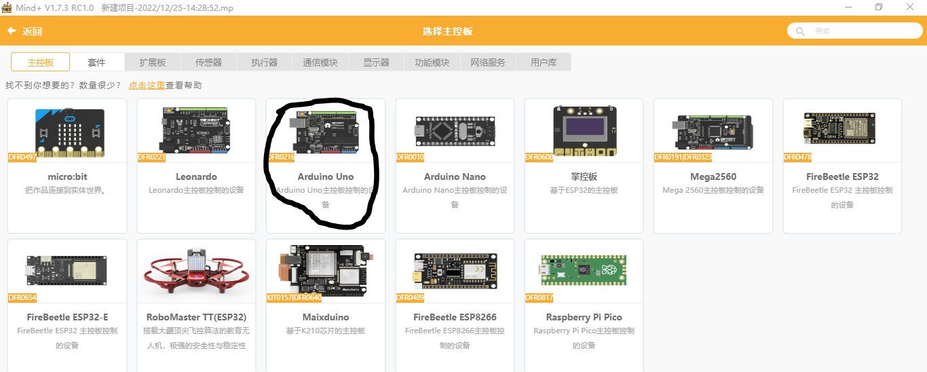This screenshot has width=927, height=372.
Task: Click the micro:bit card title
Action: tap(67, 176)
